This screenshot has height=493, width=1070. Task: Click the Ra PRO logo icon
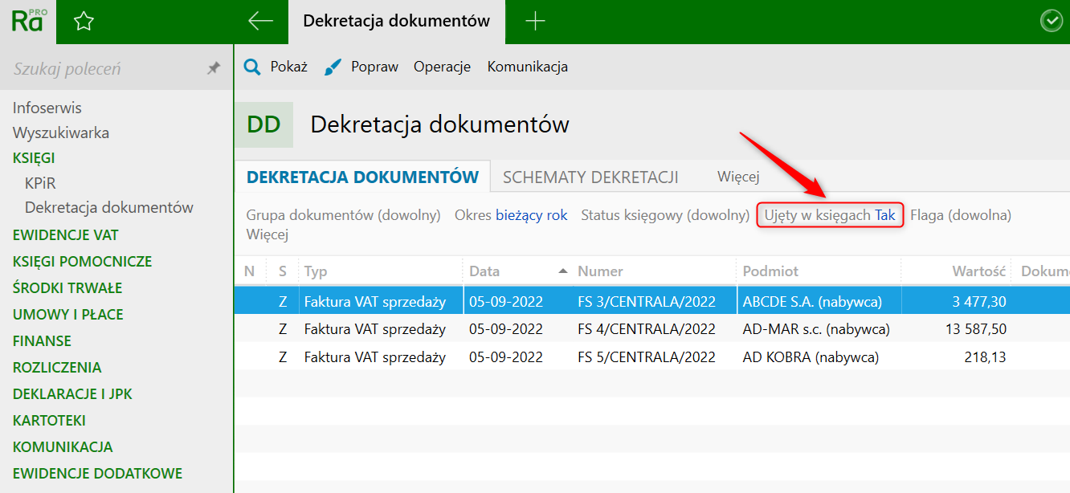28,21
